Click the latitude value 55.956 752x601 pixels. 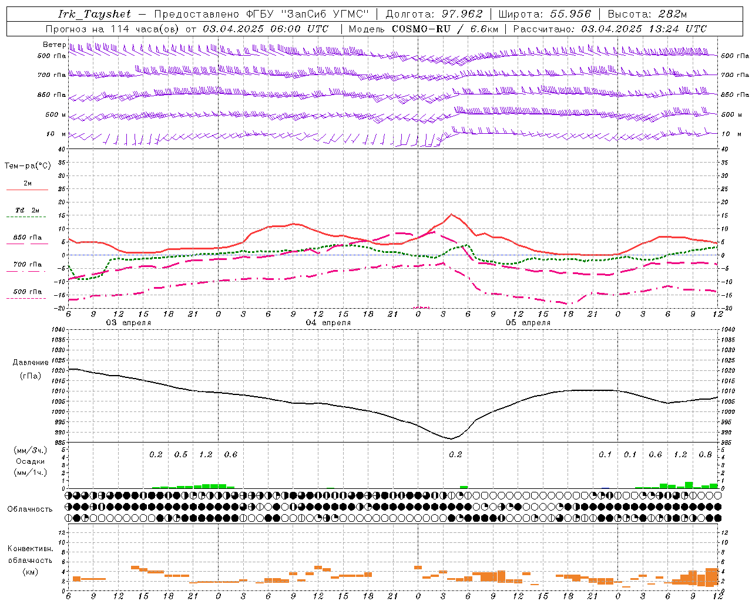[570, 14]
